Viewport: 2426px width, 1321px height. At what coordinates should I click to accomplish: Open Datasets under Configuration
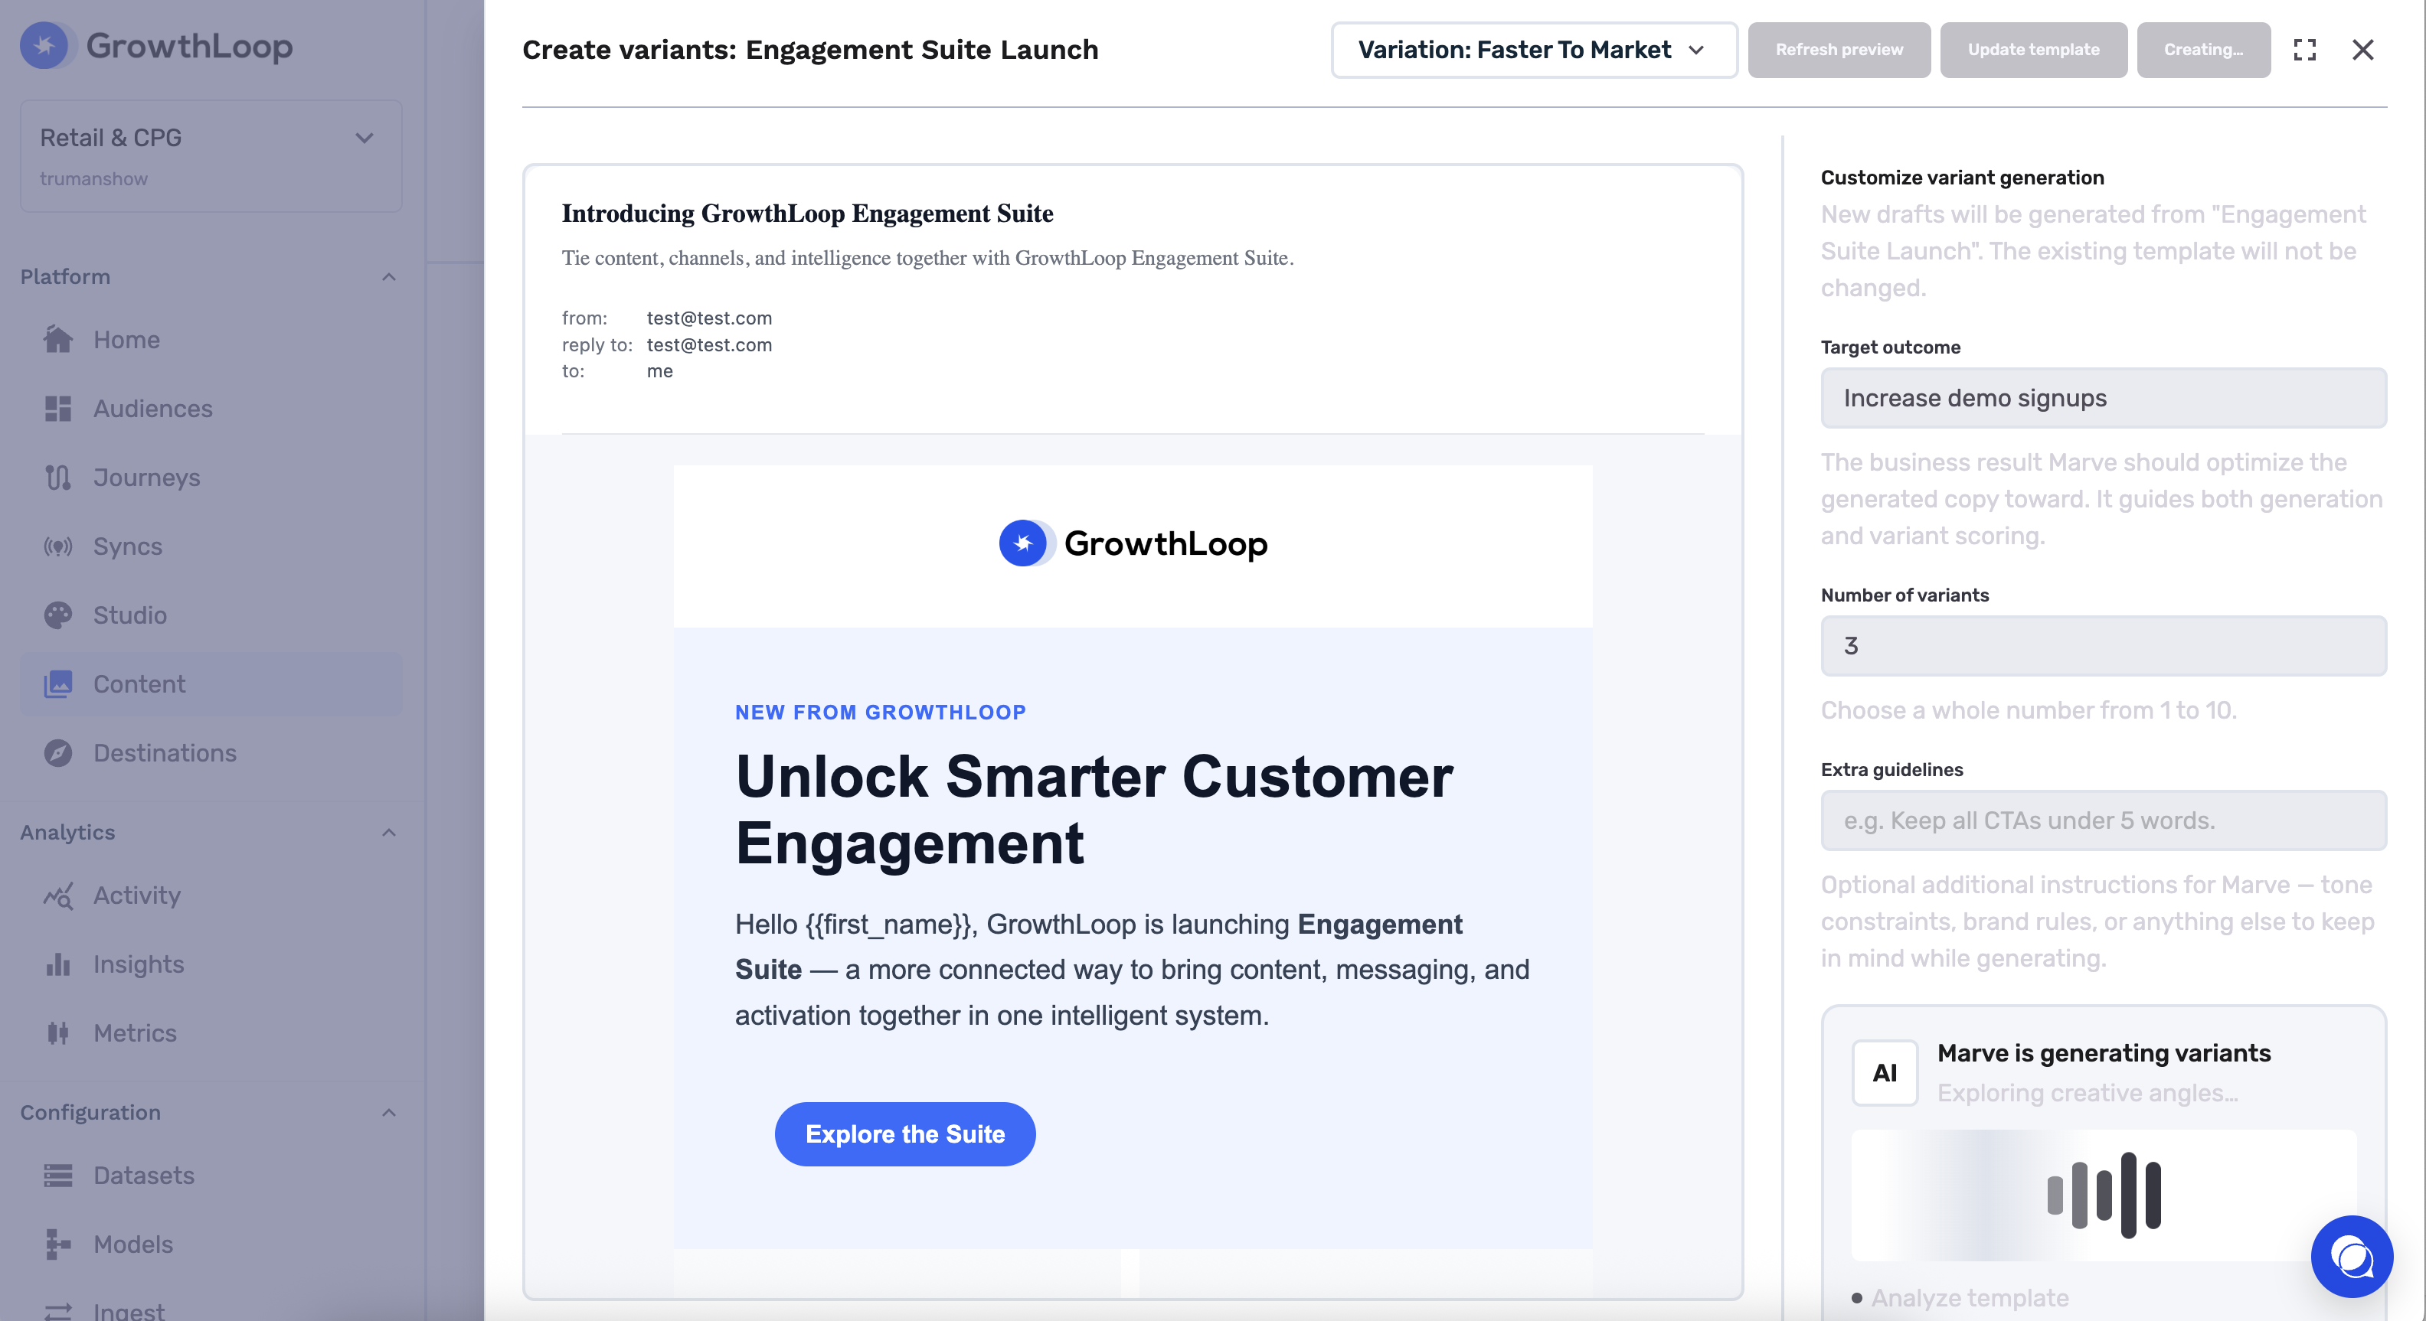[211, 1175]
